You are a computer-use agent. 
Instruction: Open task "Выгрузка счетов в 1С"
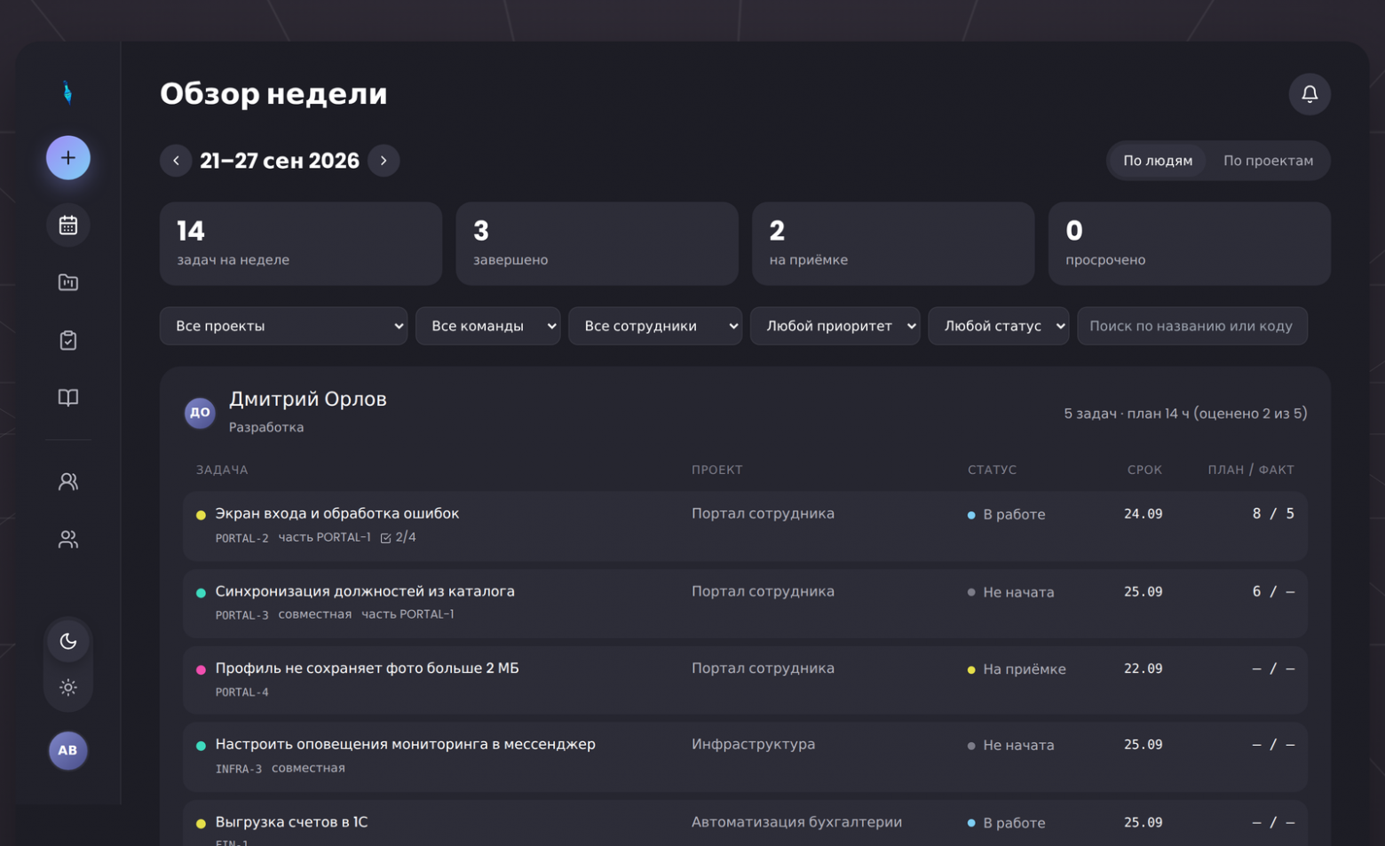[291, 822]
